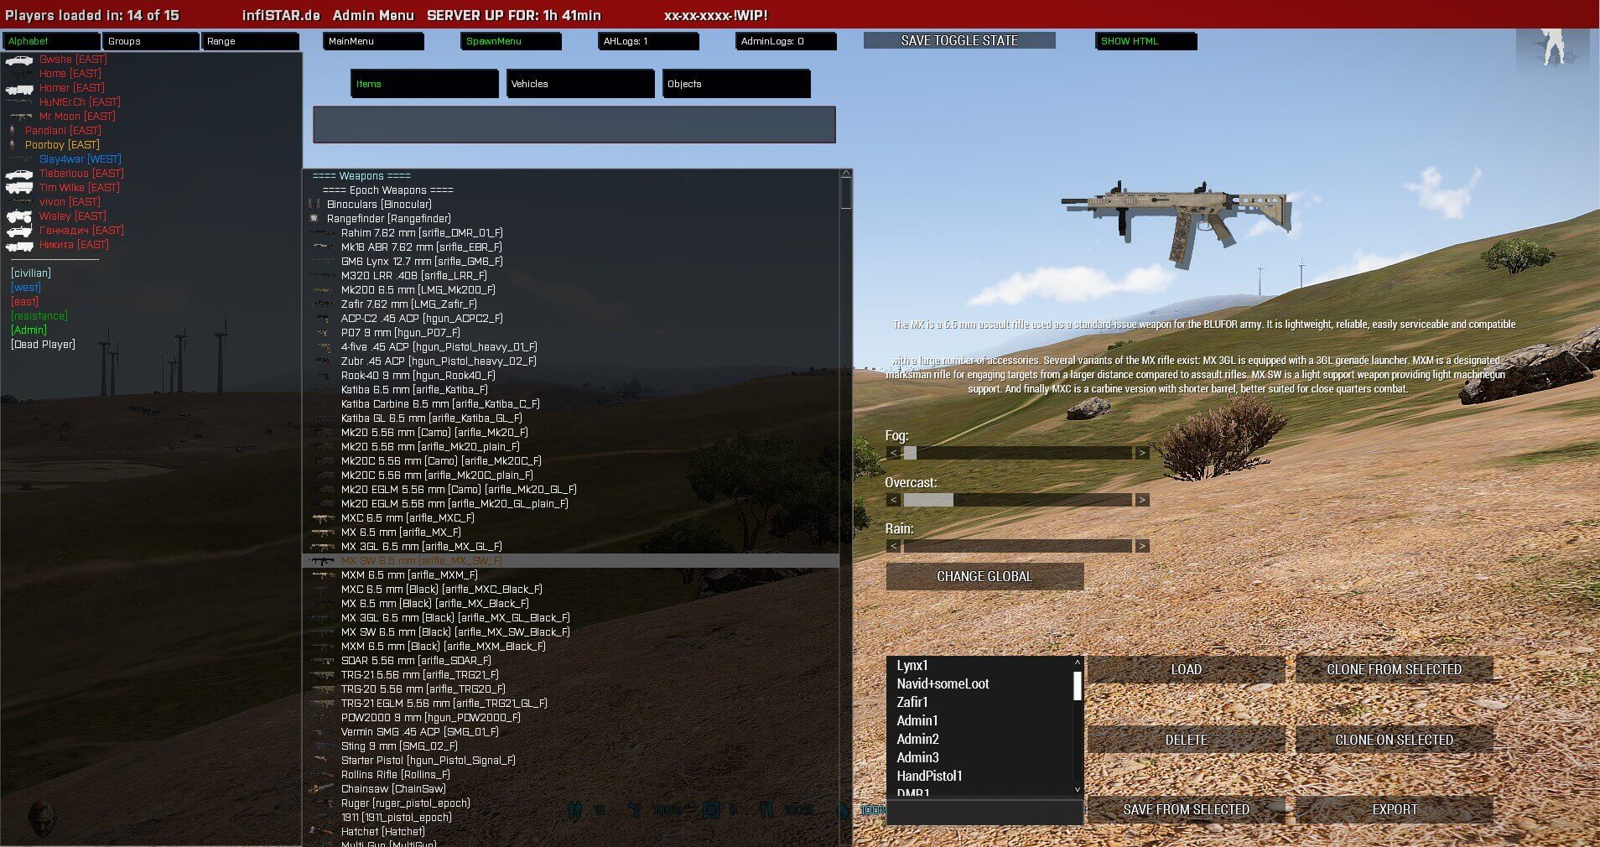Screen dimensions: 1600x847
Task: Click the Overcast slider left arrow
Action: click(894, 500)
